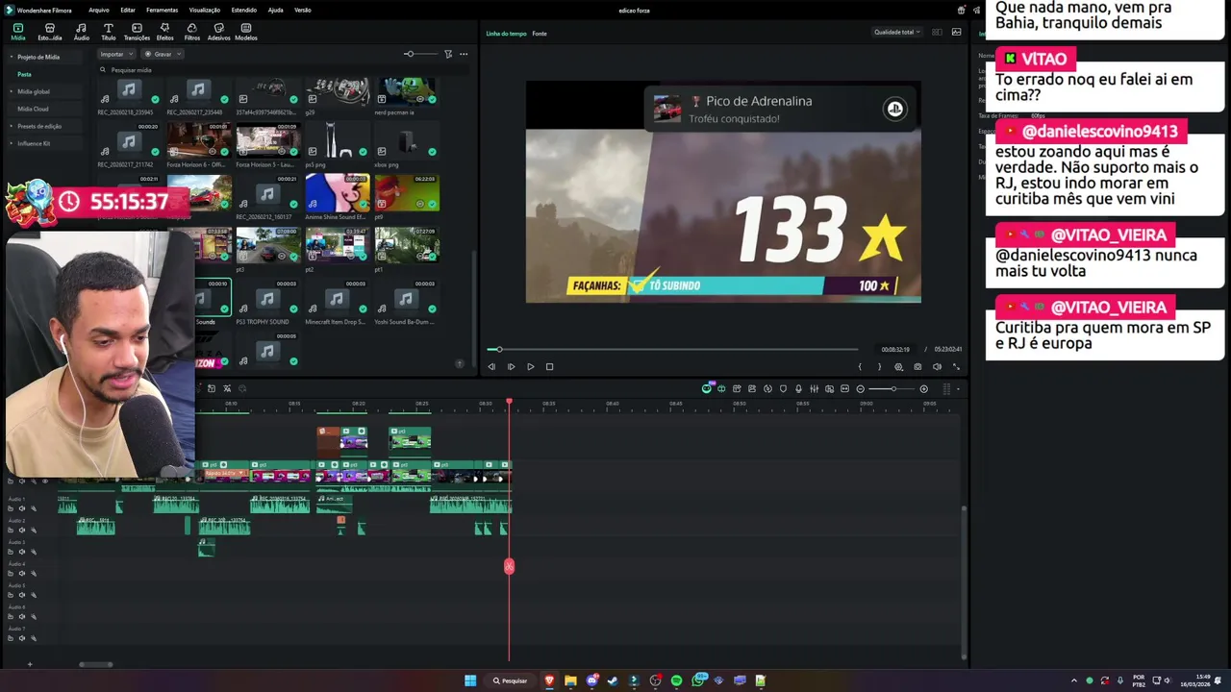Open the Modelos tab

coord(246,32)
